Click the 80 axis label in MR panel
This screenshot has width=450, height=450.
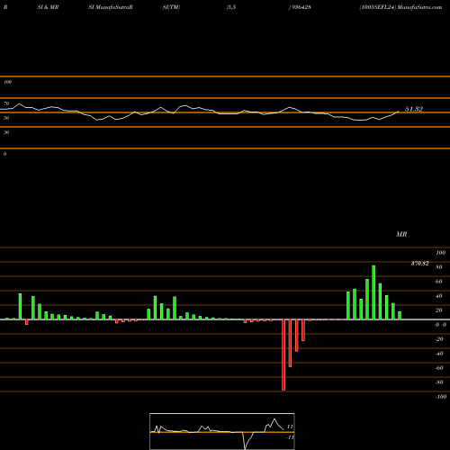click(x=439, y=267)
